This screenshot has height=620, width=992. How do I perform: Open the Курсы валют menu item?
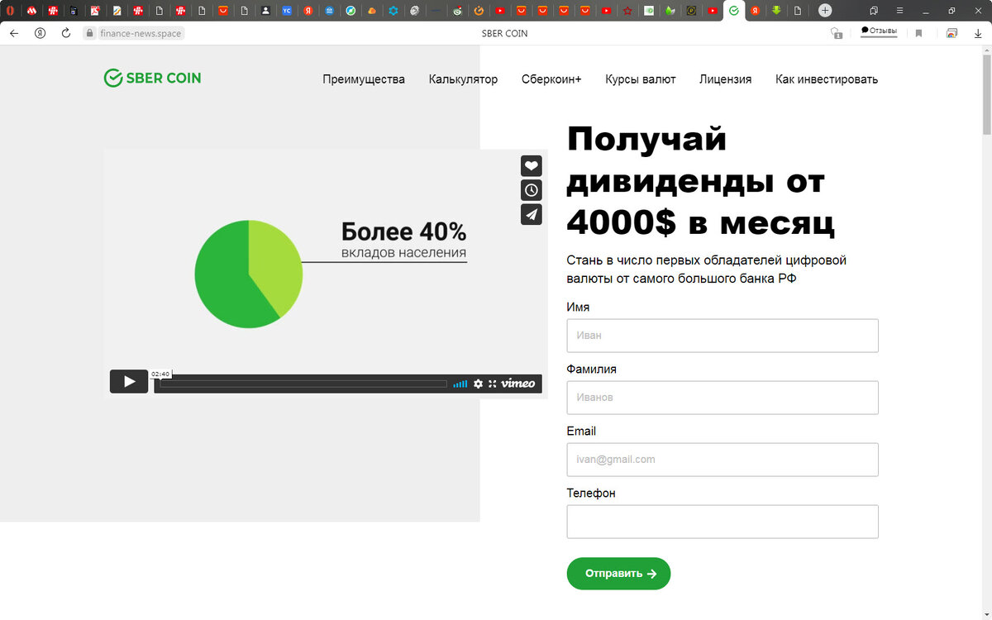click(x=641, y=79)
